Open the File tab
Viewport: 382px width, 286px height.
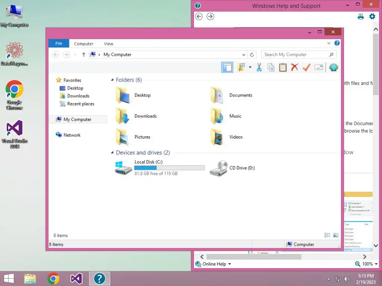point(59,44)
